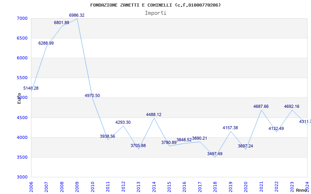Image resolution: width=311 pixels, height=194 pixels.
Task: Select the 3848.52 data label
Action: coord(184,140)
